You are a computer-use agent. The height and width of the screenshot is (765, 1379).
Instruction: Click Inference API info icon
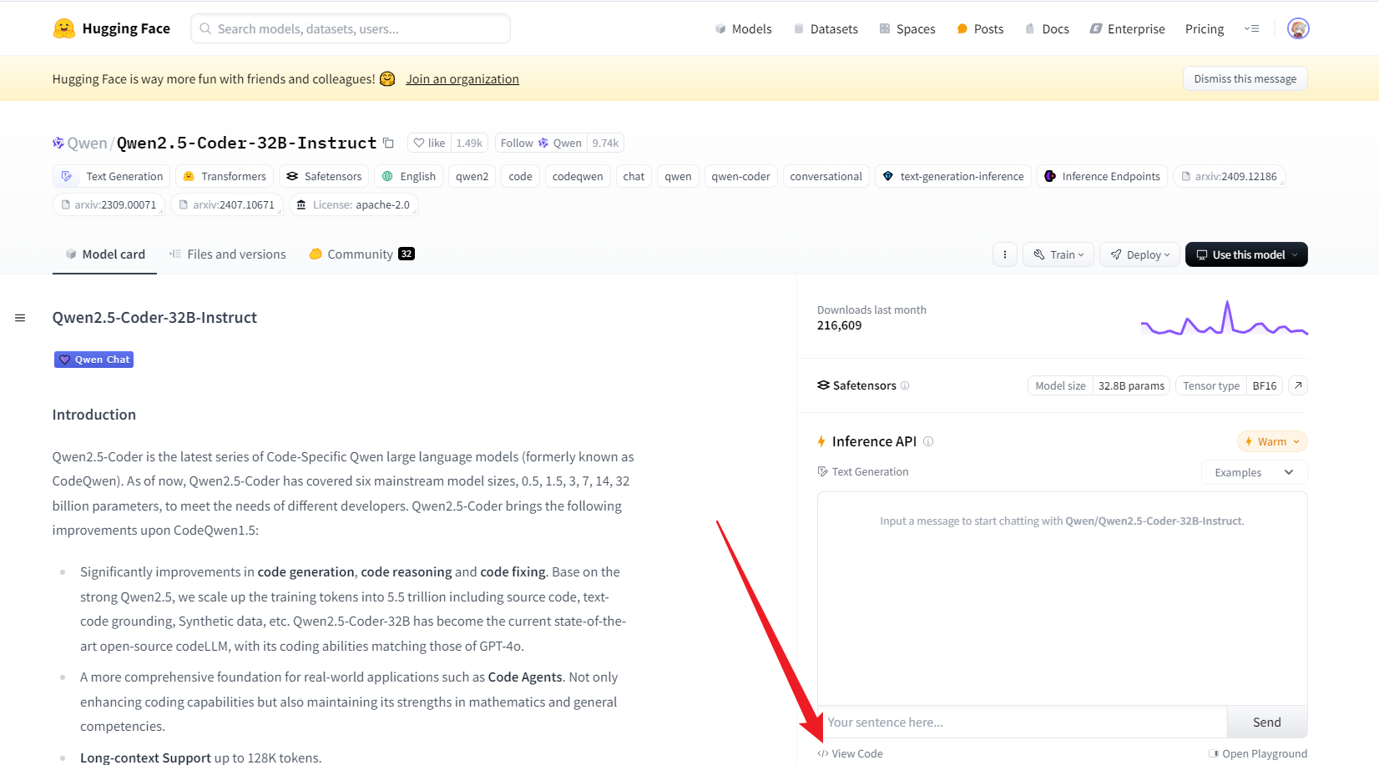pyautogui.click(x=928, y=441)
